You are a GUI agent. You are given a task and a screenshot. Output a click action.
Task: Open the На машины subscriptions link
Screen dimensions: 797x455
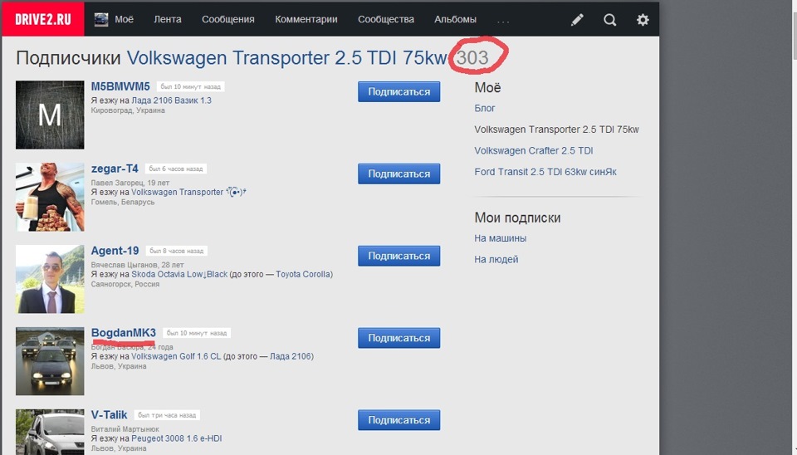500,238
